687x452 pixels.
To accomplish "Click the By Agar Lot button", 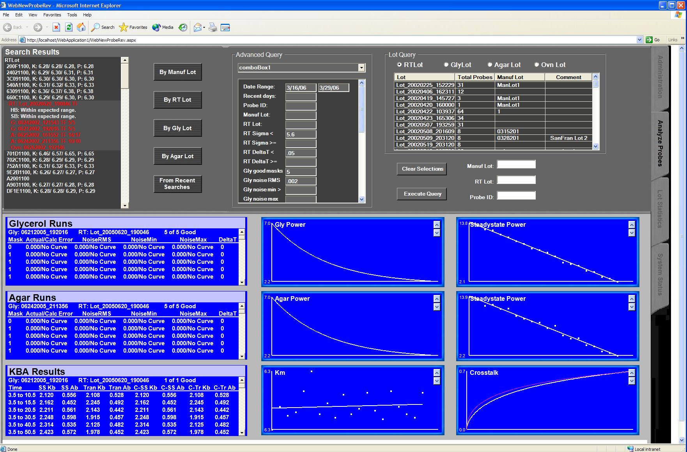I will [178, 156].
